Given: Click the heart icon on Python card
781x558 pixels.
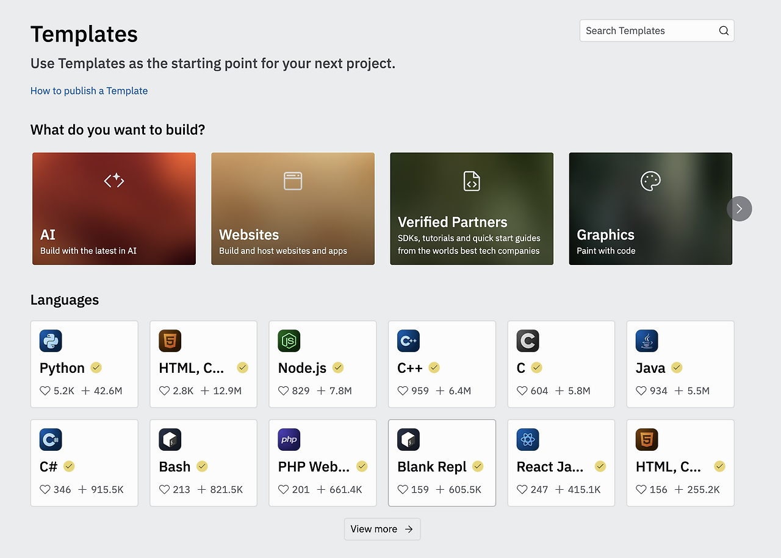Looking at the screenshot, I should (45, 391).
